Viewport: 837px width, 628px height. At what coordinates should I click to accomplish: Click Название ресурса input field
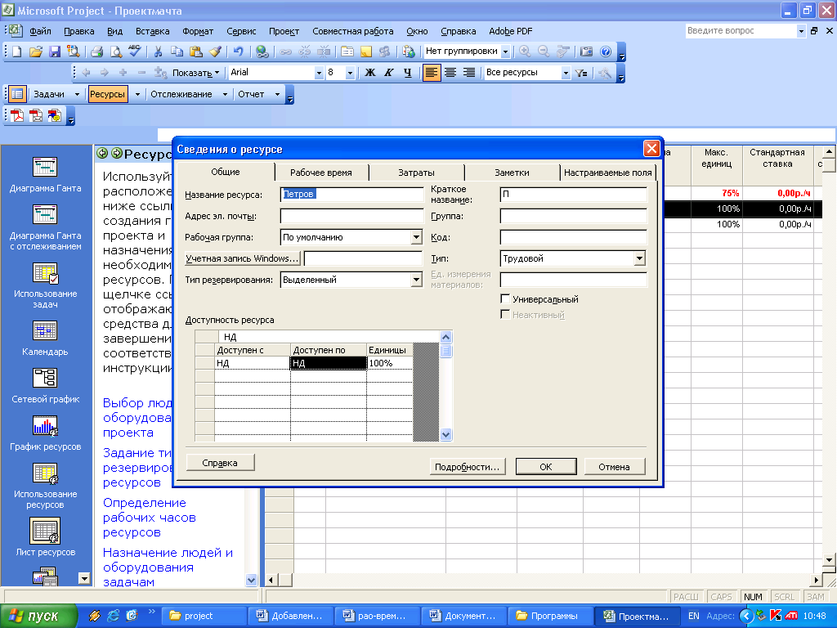click(x=351, y=195)
